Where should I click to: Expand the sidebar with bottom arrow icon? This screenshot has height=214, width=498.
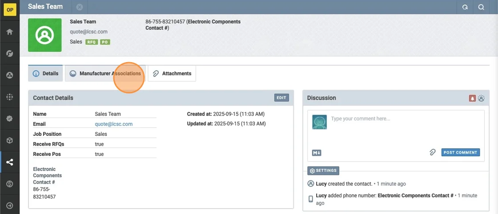pos(9,206)
